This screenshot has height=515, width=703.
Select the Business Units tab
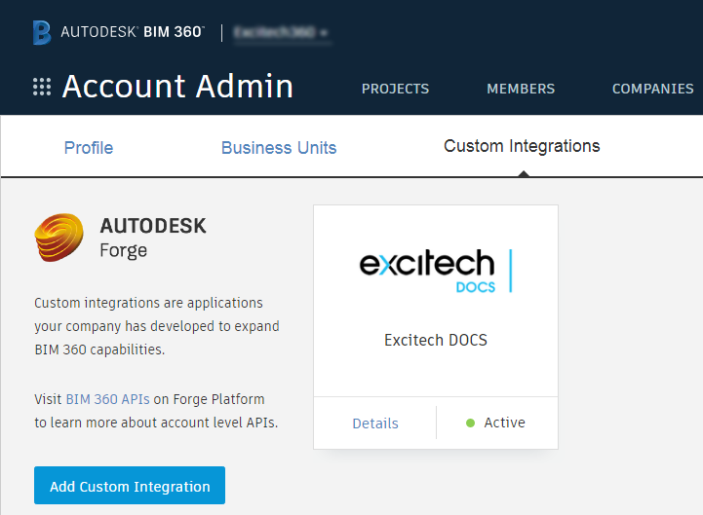point(279,148)
